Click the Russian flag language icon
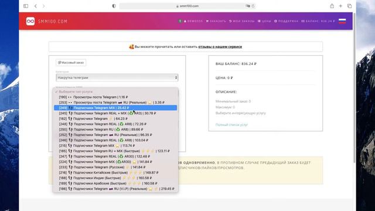Image resolution: width=375 pixels, height=211 pixels. [342, 21]
